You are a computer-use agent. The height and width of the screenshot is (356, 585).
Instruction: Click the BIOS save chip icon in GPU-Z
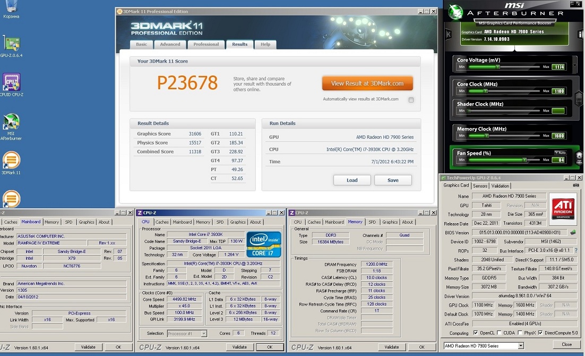pos(573,232)
